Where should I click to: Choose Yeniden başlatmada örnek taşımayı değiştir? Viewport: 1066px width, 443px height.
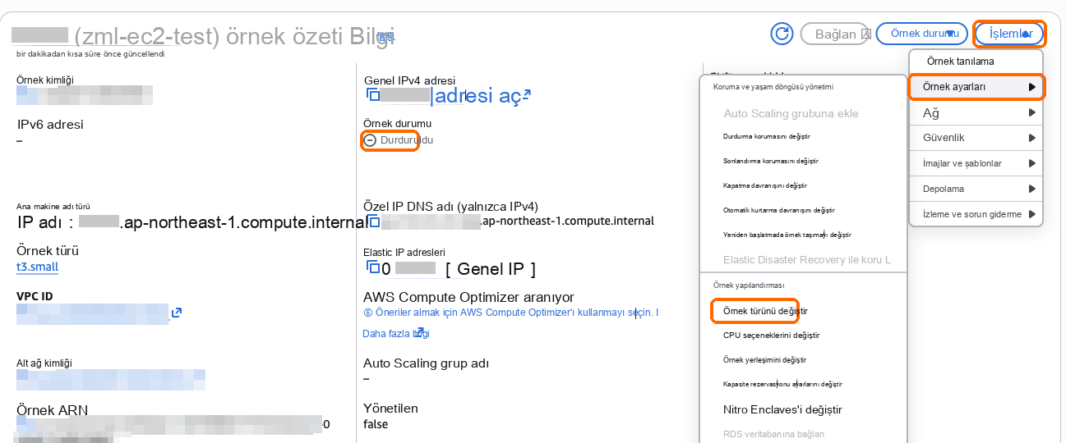point(787,235)
